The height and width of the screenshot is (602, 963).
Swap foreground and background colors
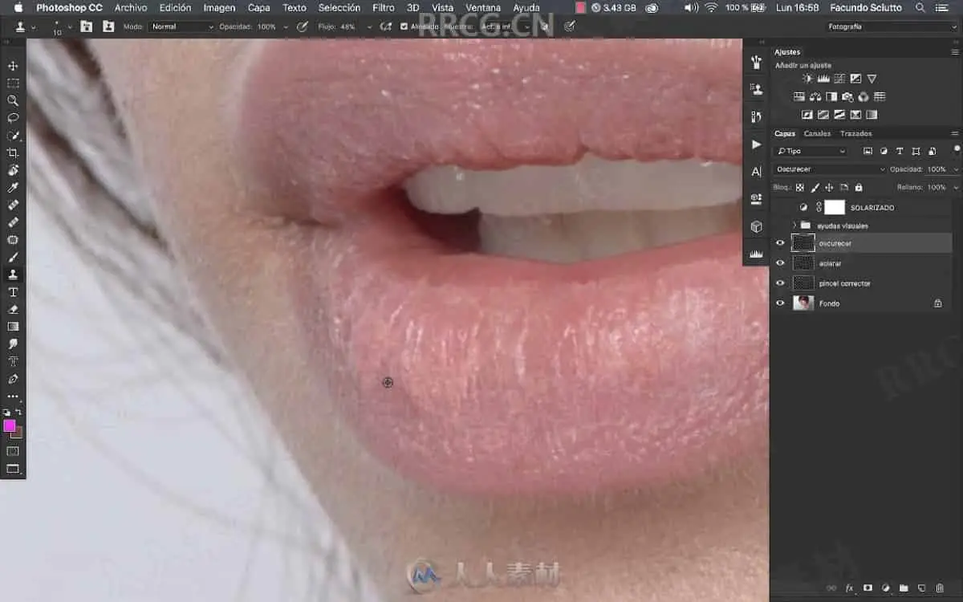pyautogui.click(x=18, y=412)
